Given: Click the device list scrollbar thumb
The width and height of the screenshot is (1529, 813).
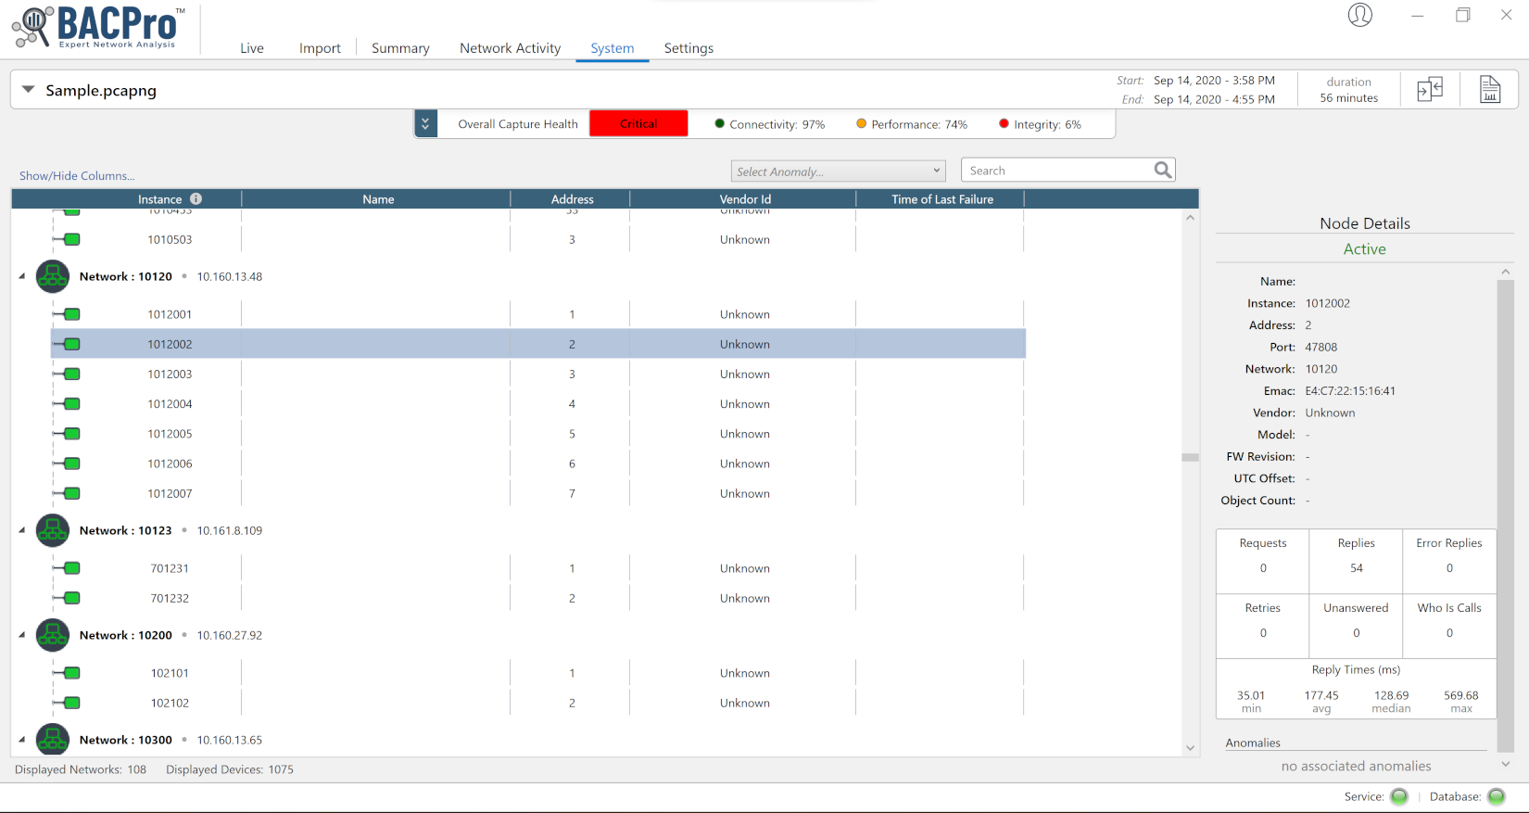Looking at the screenshot, I should (1190, 457).
